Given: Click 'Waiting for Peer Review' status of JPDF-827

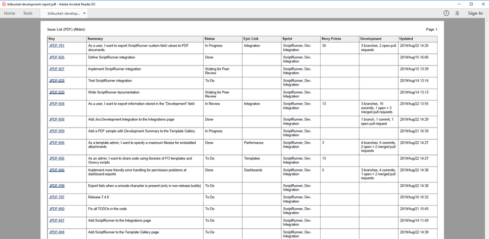Looking at the screenshot, I should click(x=217, y=71).
